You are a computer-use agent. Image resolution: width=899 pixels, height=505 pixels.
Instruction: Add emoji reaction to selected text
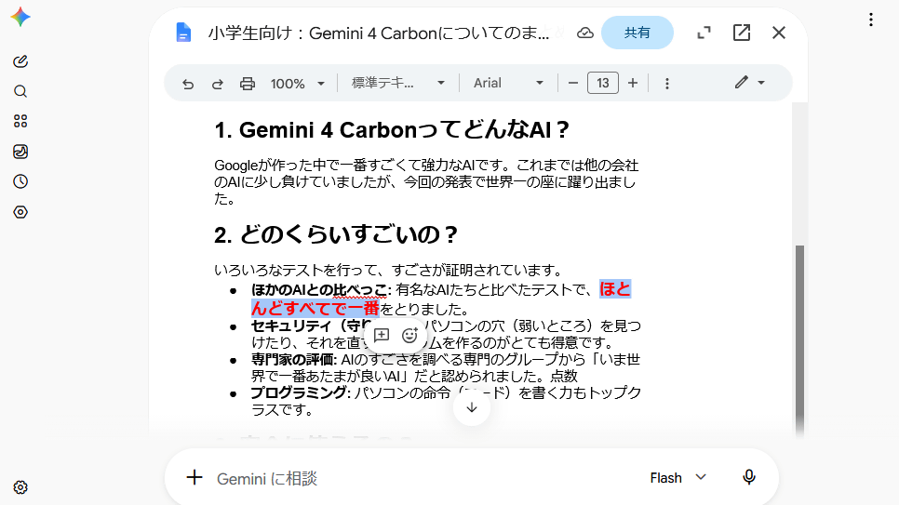(409, 336)
